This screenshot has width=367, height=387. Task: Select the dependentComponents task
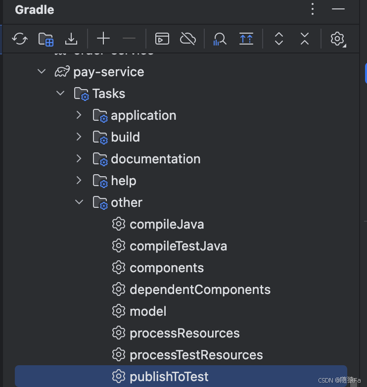pyautogui.click(x=200, y=290)
